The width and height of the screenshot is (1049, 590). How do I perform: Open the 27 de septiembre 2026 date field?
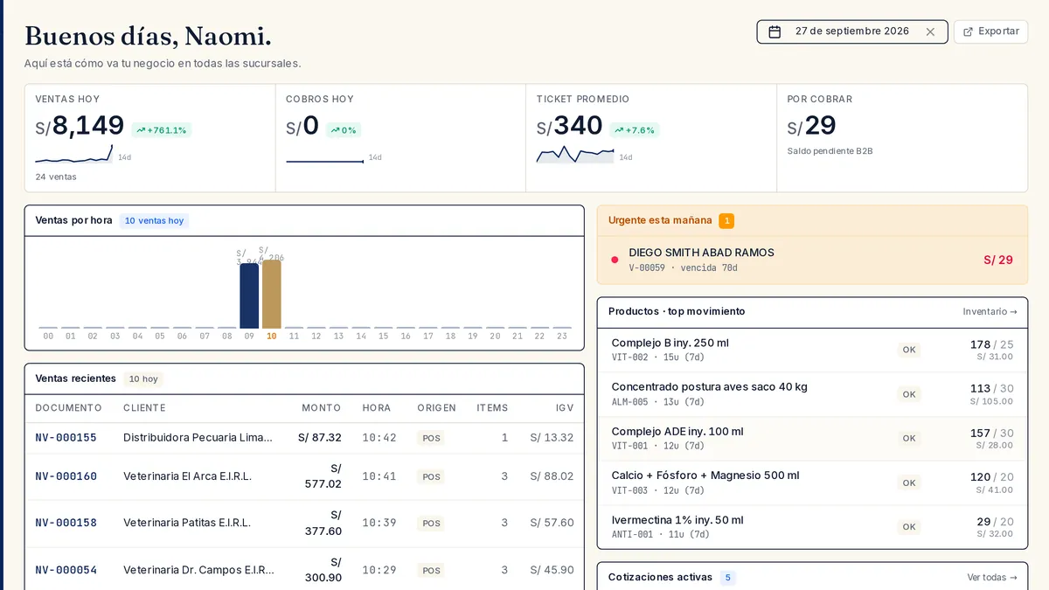pos(852,31)
